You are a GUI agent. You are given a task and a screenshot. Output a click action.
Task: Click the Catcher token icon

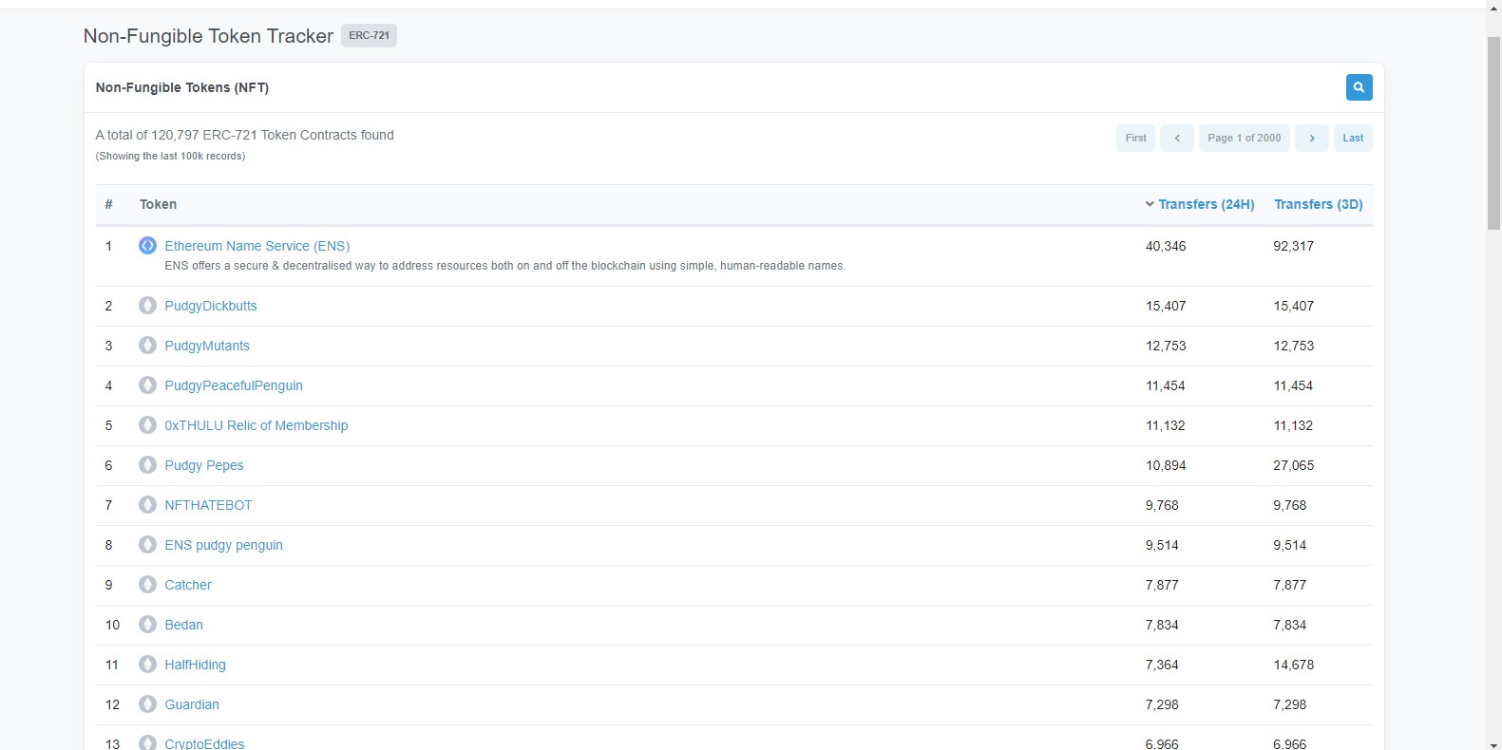(x=147, y=585)
